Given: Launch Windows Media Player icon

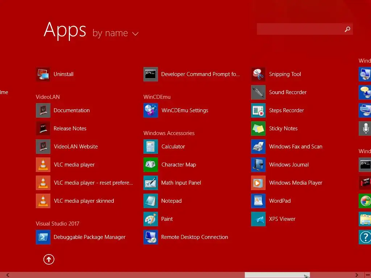Looking at the screenshot, I should pos(258,183).
